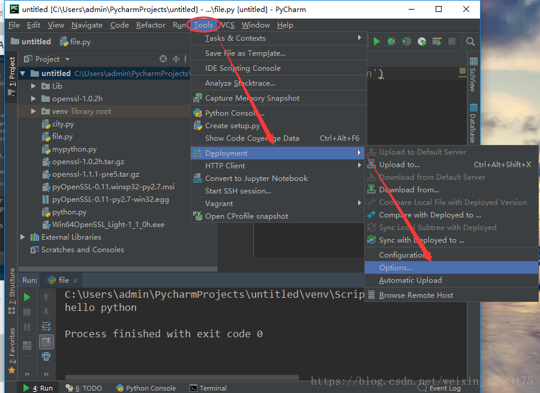
Task: Open the Tools menu
Action: [203, 25]
